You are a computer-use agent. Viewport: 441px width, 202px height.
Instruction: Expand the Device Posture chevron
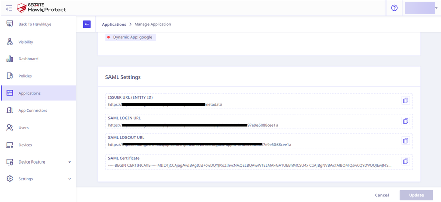70,162
